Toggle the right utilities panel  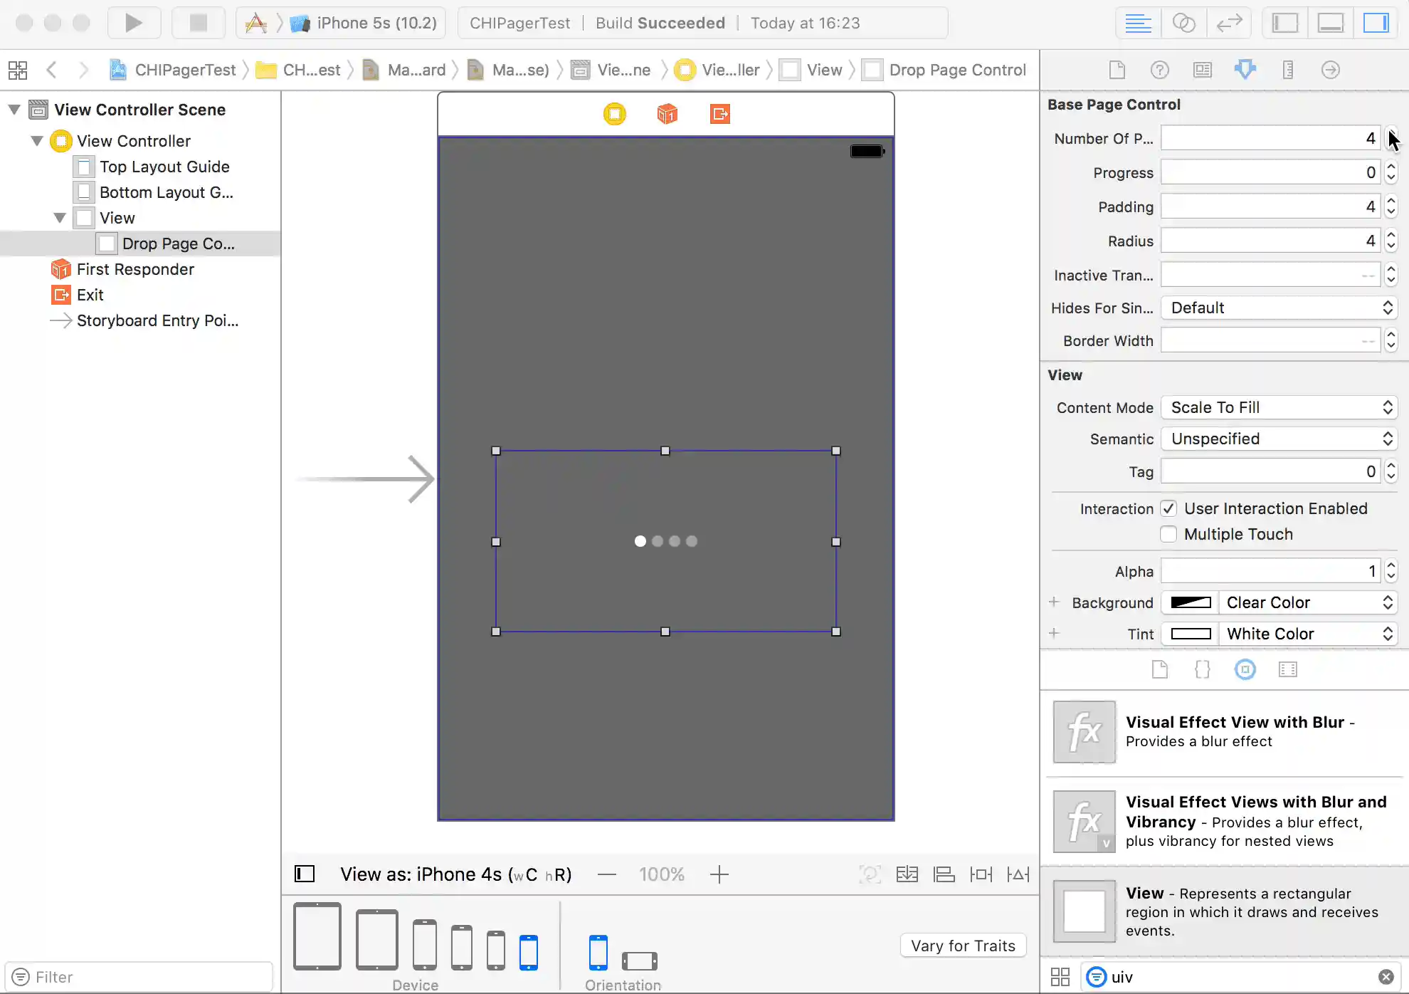(1376, 23)
